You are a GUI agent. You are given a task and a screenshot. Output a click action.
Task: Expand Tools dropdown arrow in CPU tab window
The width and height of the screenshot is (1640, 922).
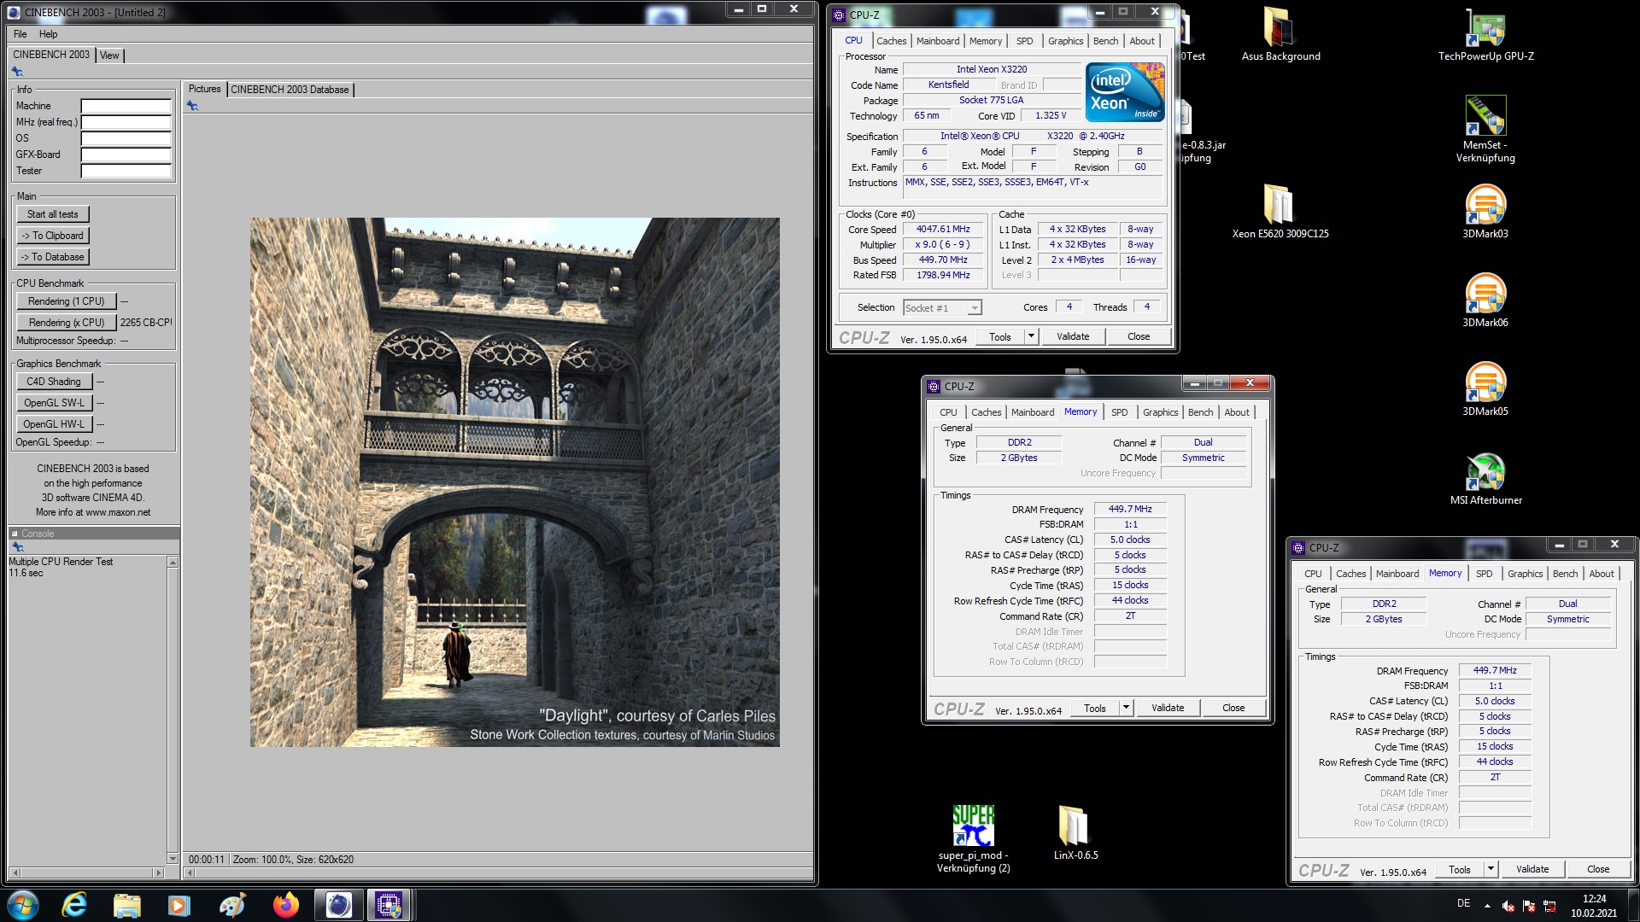(1031, 336)
